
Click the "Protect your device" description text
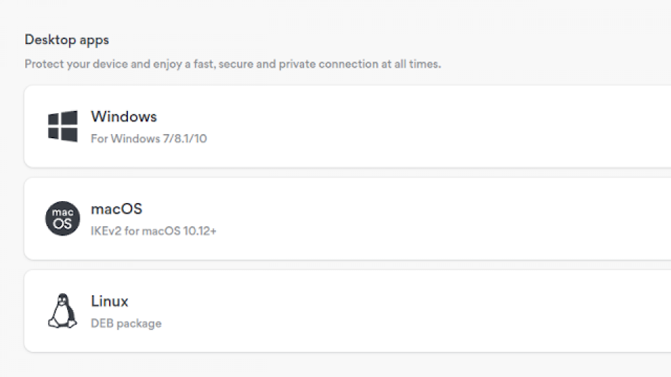tap(233, 64)
